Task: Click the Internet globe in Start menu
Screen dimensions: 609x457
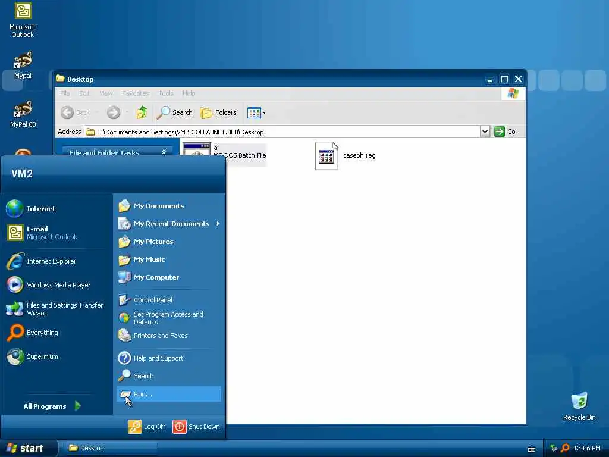Action: 15,209
